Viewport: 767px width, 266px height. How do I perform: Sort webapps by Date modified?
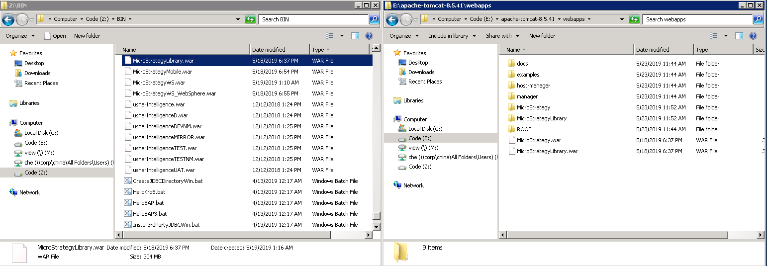click(x=664, y=50)
